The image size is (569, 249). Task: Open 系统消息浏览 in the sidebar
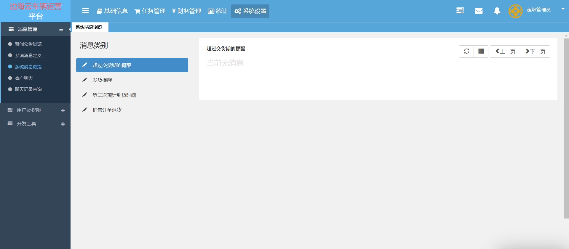(x=28, y=67)
